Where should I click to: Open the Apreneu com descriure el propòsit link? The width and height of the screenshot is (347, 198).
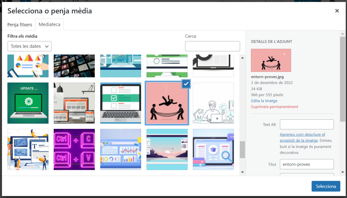[x=302, y=135]
